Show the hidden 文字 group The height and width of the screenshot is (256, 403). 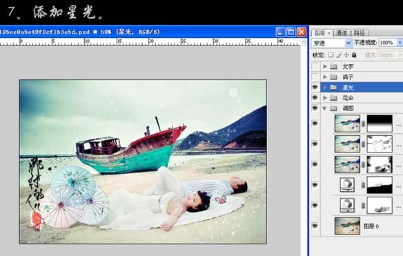(x=315, y=66)
